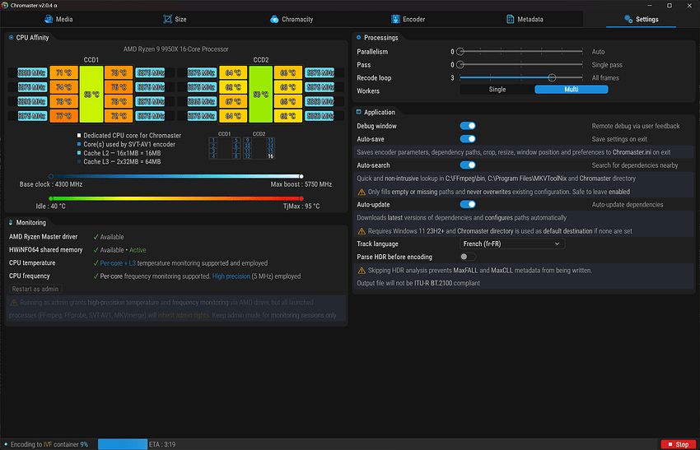
Task: Select core 12 in the affinity grid
Action: [x=247, y=156]
